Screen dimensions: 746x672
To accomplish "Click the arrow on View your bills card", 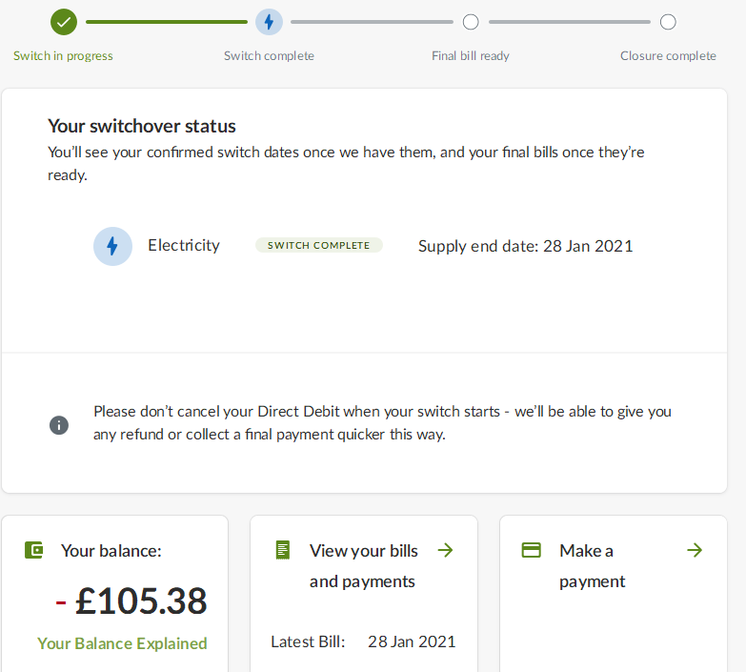I will [x=446, y=550].
